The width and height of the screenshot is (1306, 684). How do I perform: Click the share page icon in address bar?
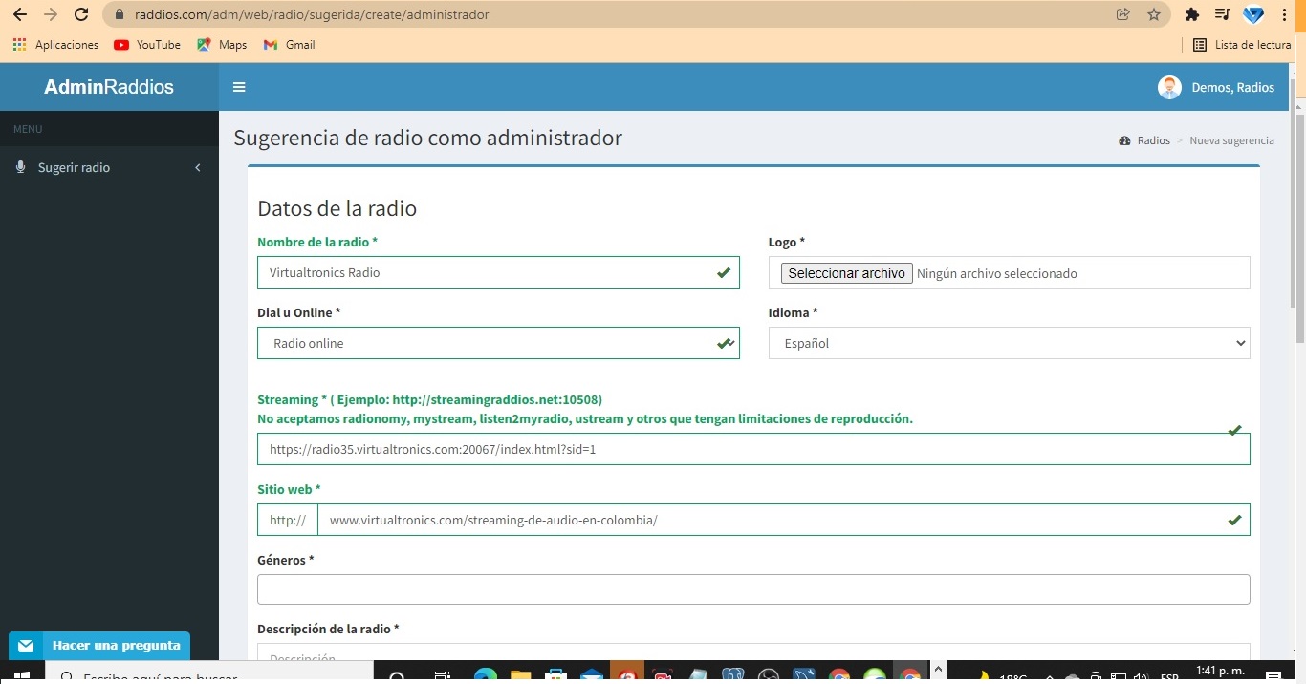pos(1122,14)
